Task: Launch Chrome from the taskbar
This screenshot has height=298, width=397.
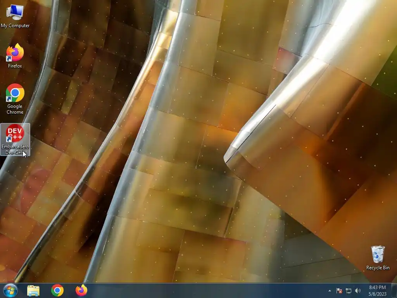Action: click(57, 291)
